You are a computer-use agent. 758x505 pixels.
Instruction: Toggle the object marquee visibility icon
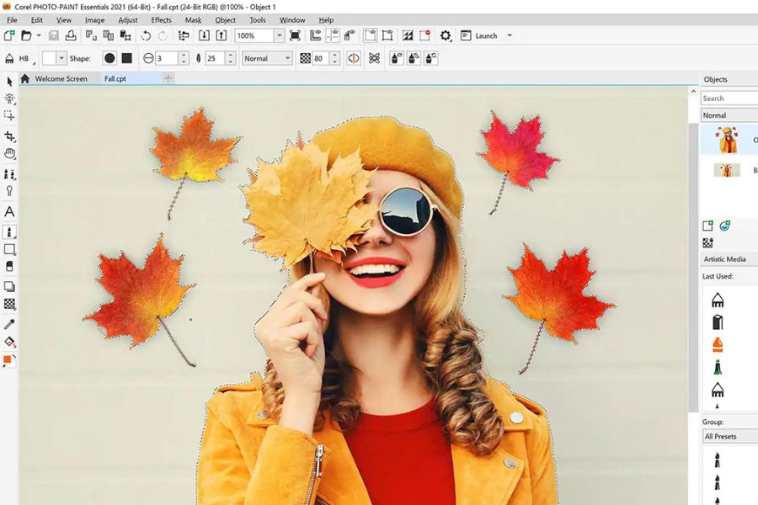[387, 35]
